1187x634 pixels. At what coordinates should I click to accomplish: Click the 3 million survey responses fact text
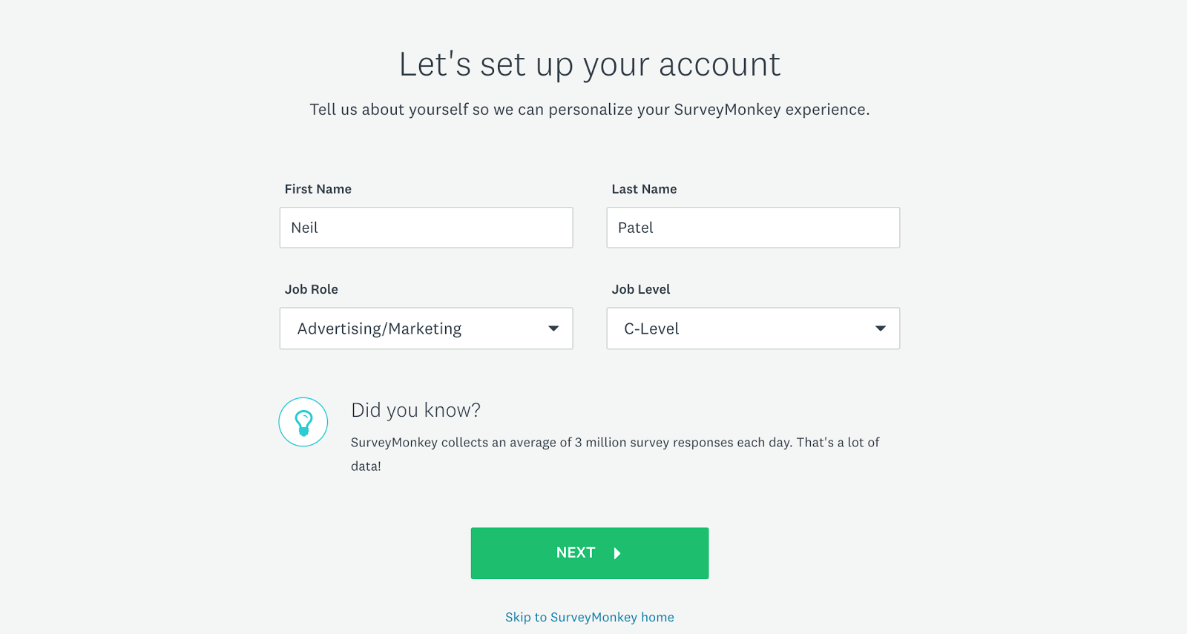click(615, 454)
